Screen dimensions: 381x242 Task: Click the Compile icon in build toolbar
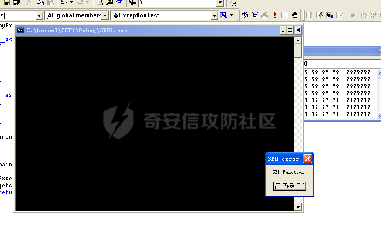[x=245, y=15]
